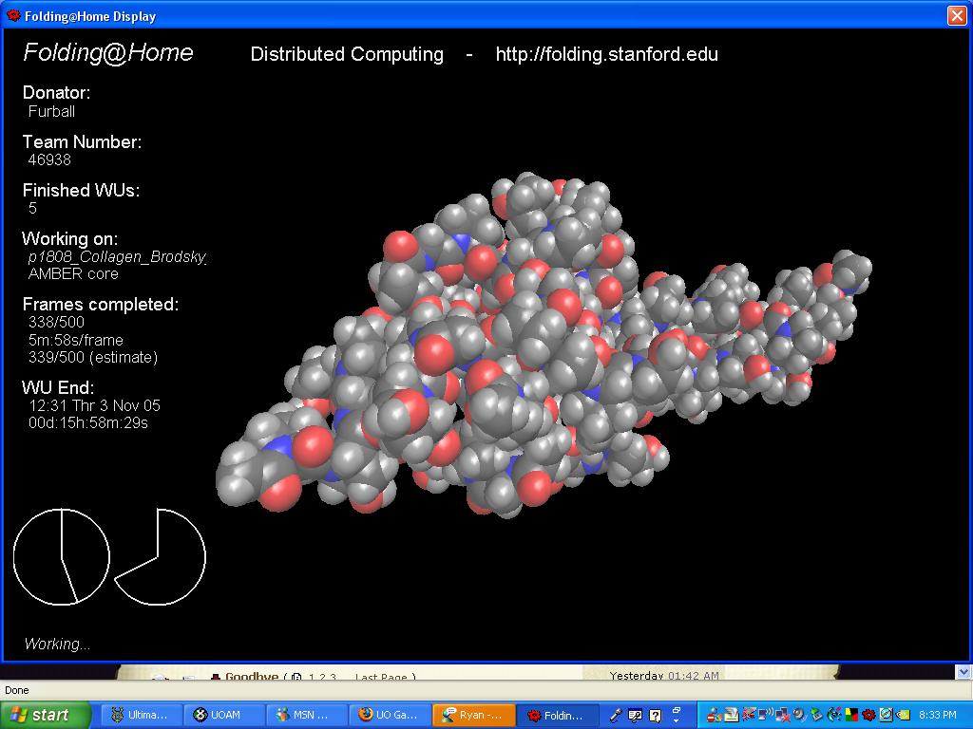Open the red Folding@Home gear tray icon
This screenshot has width=973, height=729.
pos(868,715)
